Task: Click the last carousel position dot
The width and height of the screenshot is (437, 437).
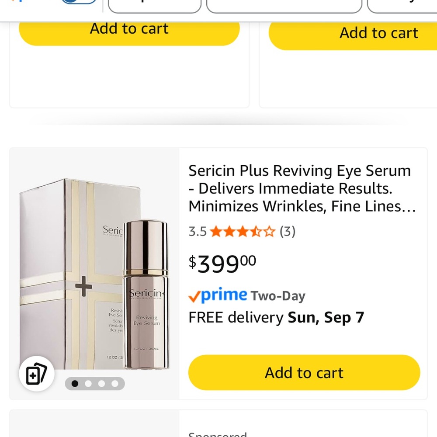Action: [115, 384]
